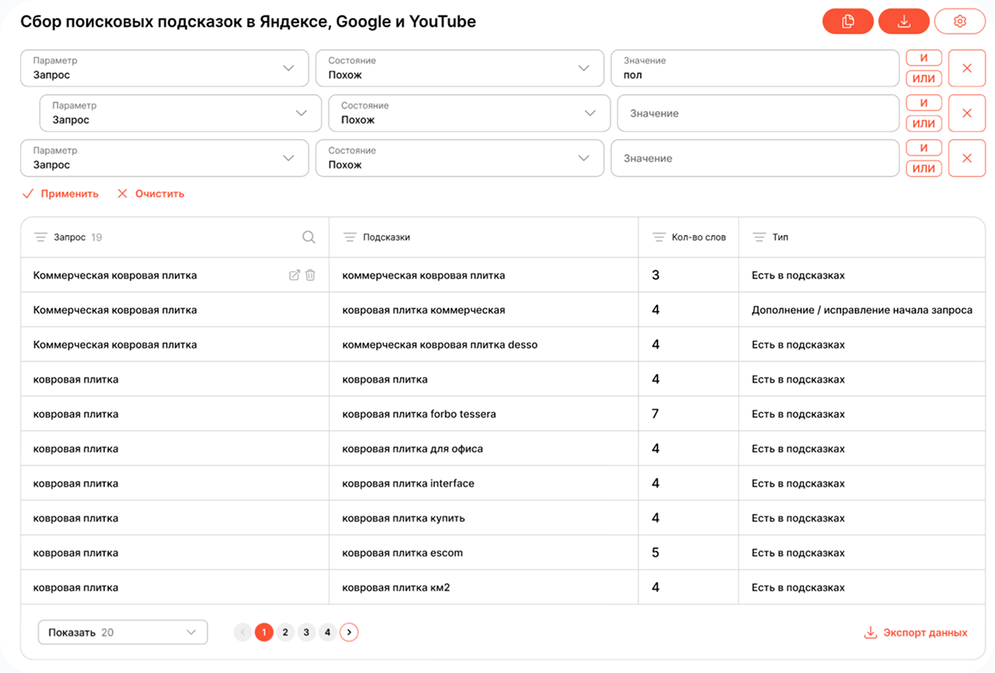This screenshot has width=995, height=673.
Task: Click sort icon beside Подсказки column header
Action: coord(350,237)
